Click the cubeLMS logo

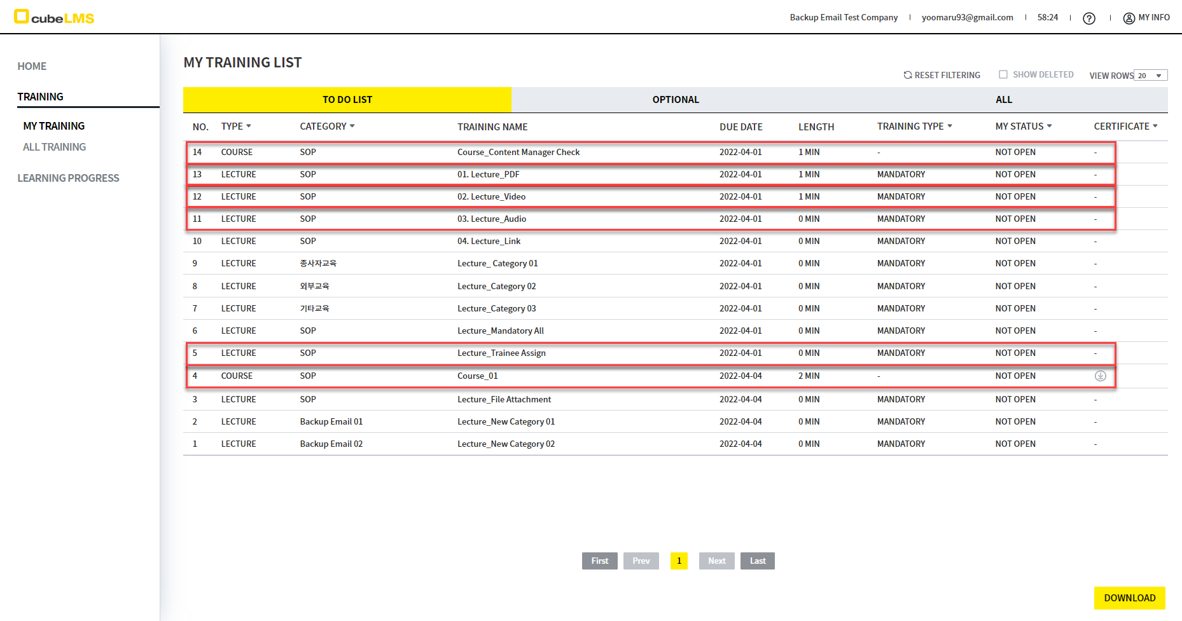coord(54,17)
